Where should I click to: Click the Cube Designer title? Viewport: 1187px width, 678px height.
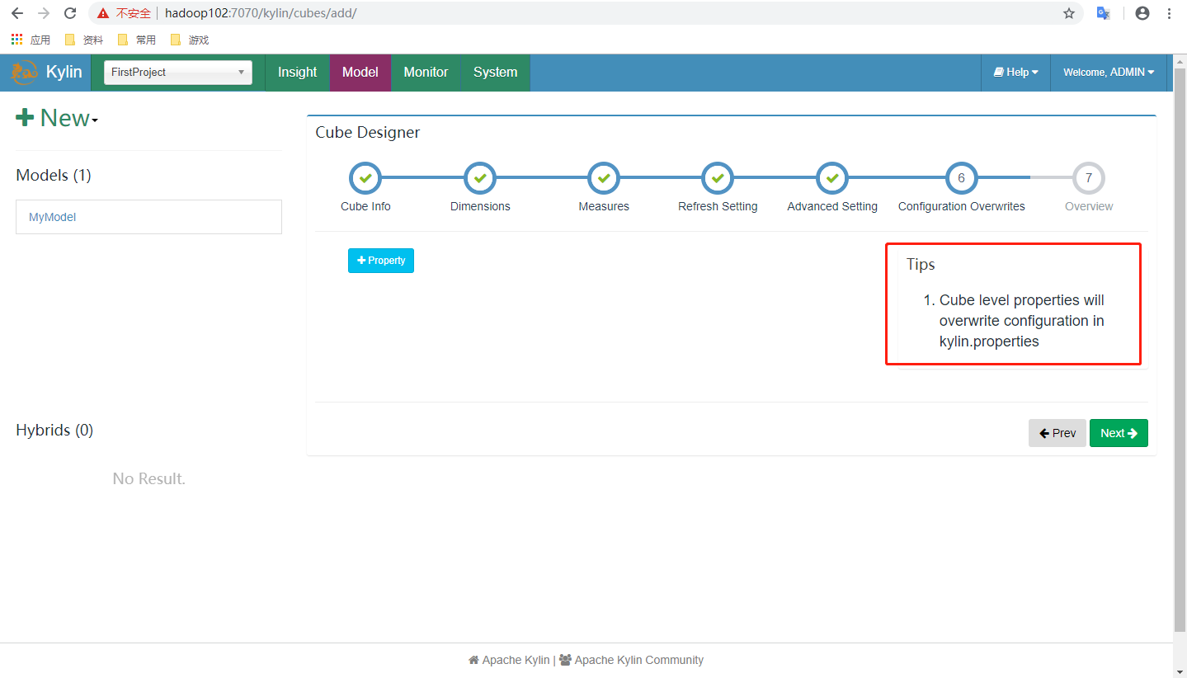[368, 133]
